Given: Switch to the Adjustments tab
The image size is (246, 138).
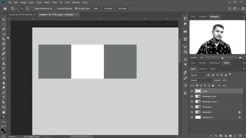Looking at the screenshot, I should (215, 63).
